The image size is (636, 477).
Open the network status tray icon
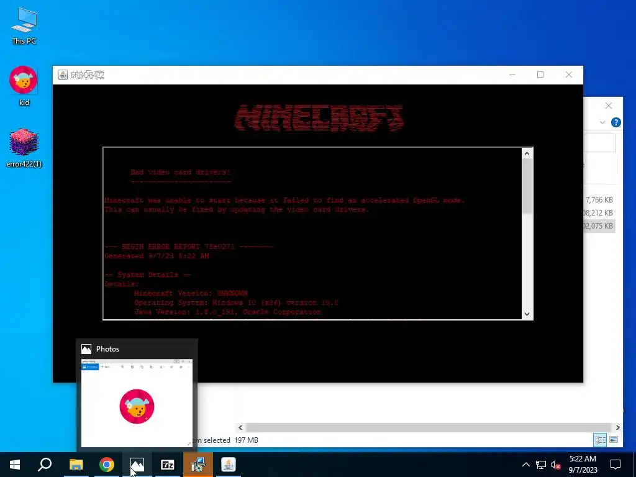pyautogui.click(x=541, y=465)
